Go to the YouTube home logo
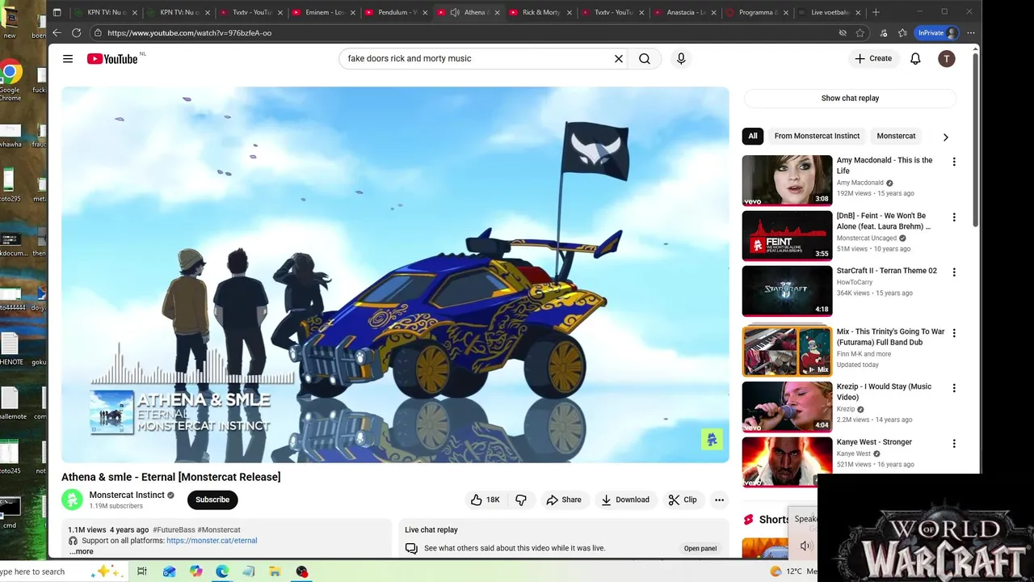The width and height of the screenshot is (1034, 582). pos(112,58)
